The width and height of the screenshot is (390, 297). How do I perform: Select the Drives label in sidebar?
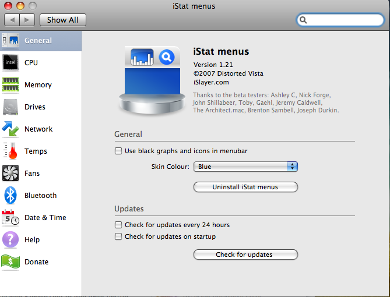pos(35,107)
